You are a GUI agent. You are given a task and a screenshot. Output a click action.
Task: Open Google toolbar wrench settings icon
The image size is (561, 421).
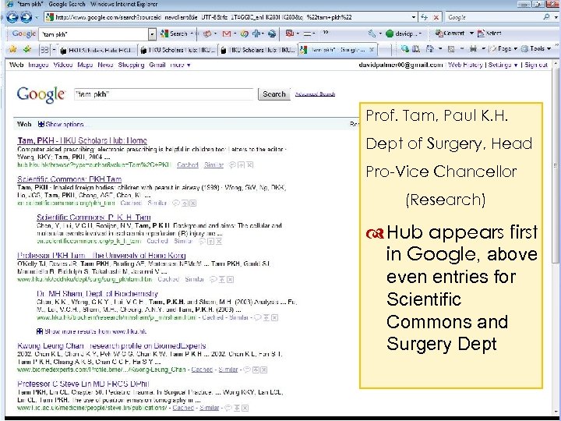(x=372, y=34)
